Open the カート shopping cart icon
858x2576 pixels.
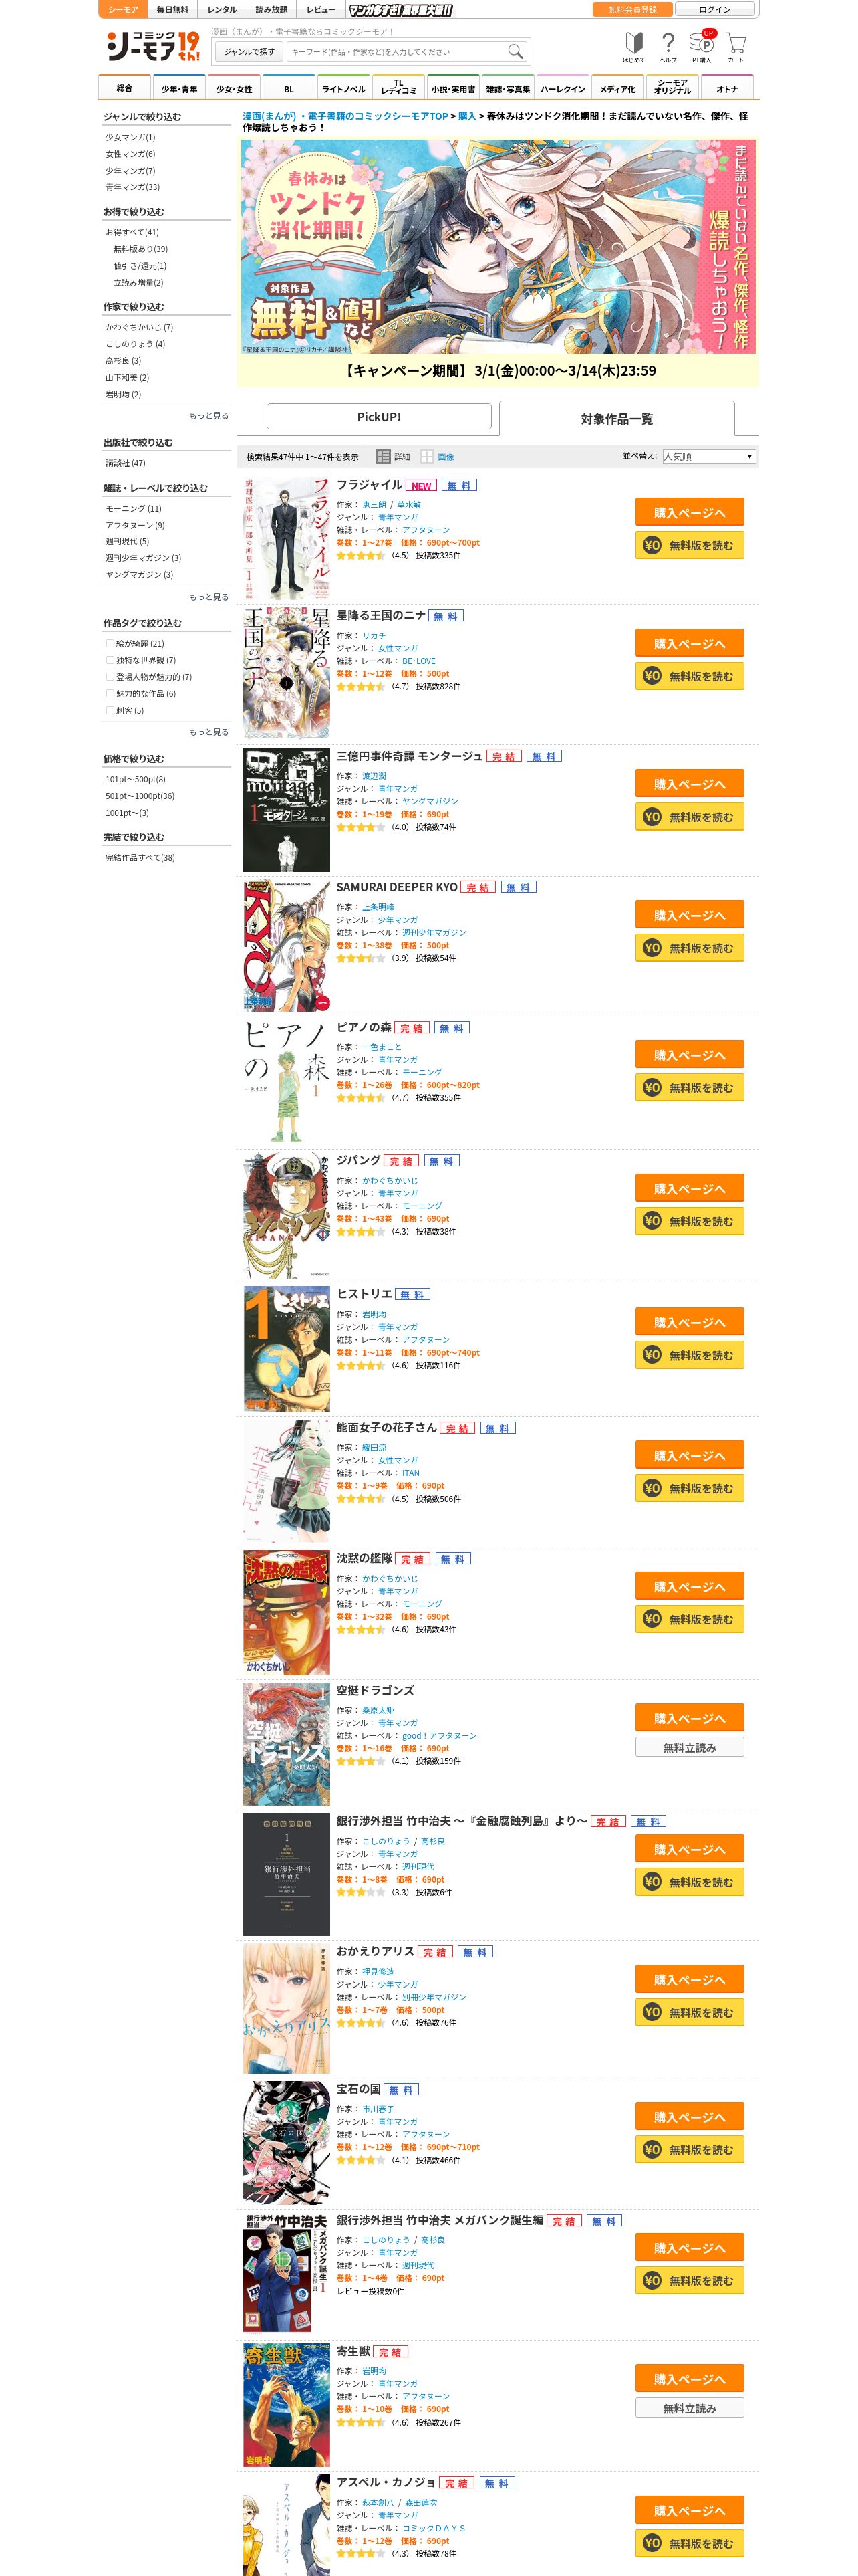point(735,46)
